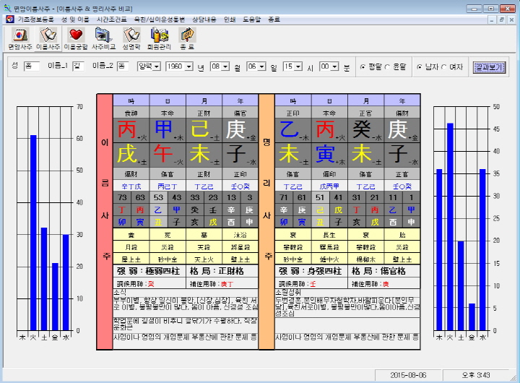Open the 상담내용 menu
This screenshot has width=520, height=383.
[x=204, y=20]
